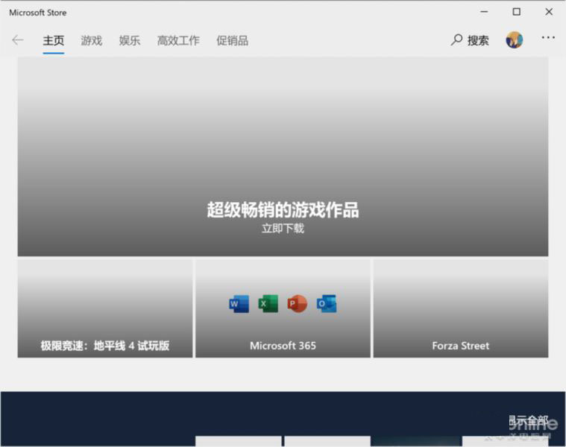This screenshot has width=566, height=447.
Task: Switch to the 娱乐 tab
Action: coord(130,40)
